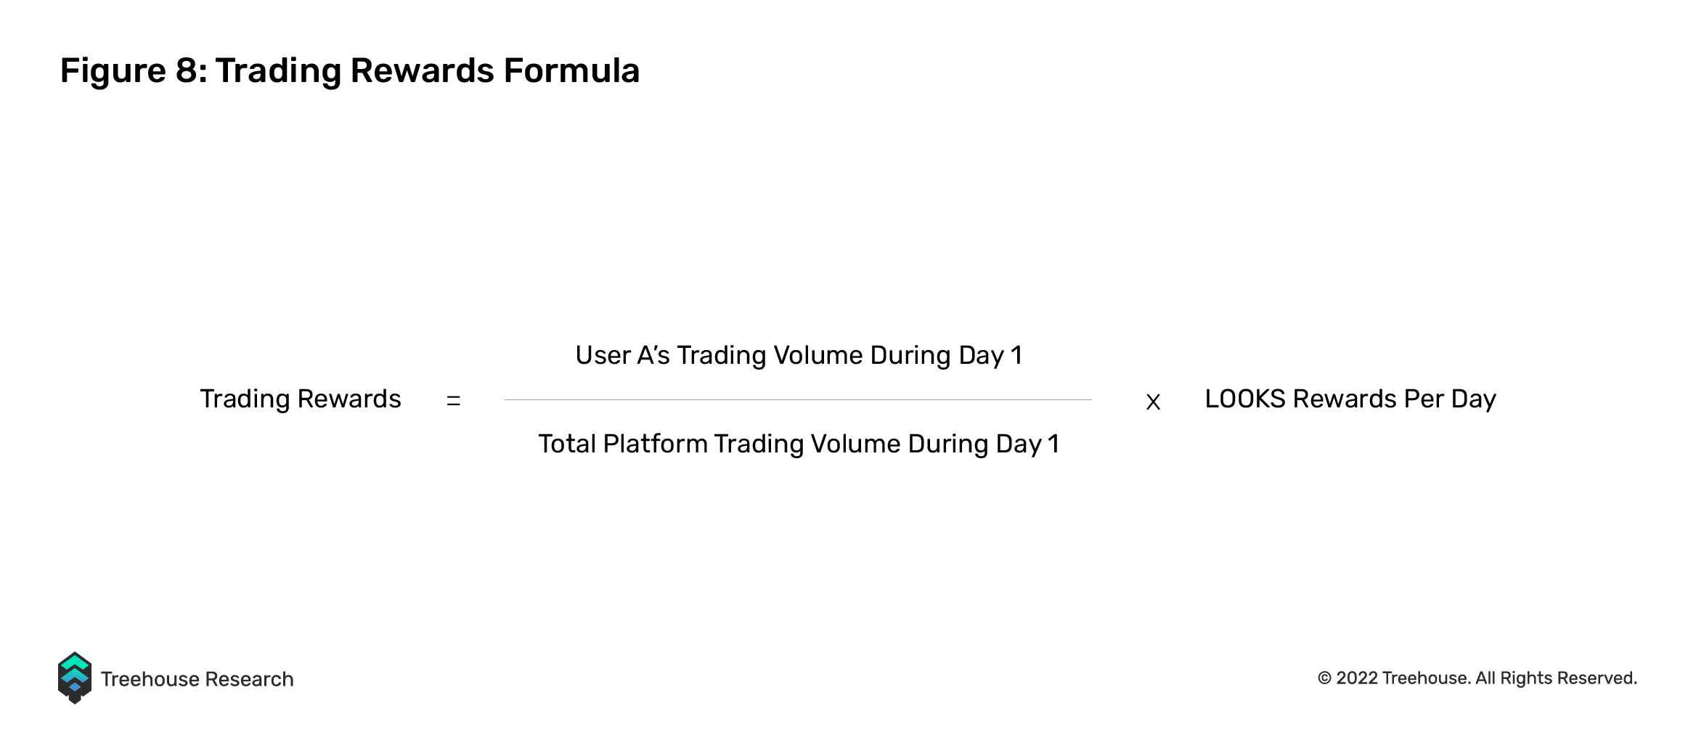Select Total Platform Trading Volume denominator text
The width and height of the screenshot is (1696, 748).
pyautogui.click(x=799, y=444)
